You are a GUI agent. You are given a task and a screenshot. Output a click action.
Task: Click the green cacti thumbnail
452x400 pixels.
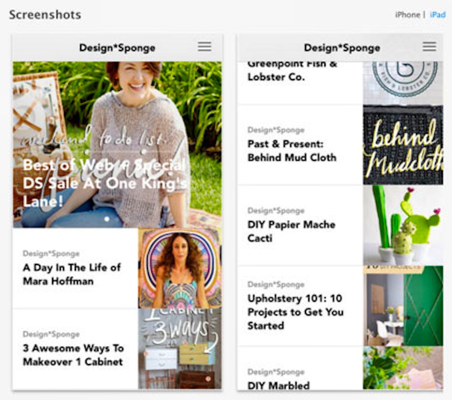pyautogui.click(x=403, y=225)
